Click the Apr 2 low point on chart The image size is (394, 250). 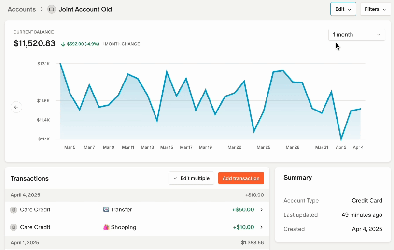click(341, 139)
